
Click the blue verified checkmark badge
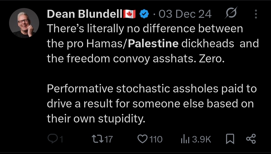coord(144,14)
